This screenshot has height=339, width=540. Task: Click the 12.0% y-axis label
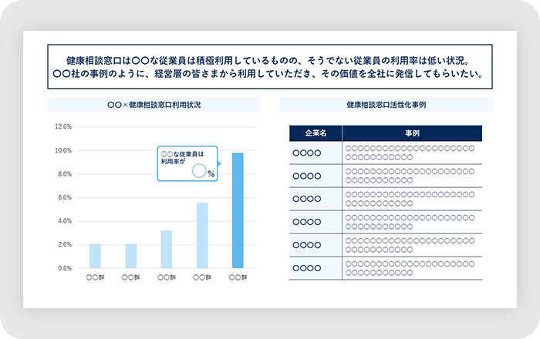click(x=62, y=126)
